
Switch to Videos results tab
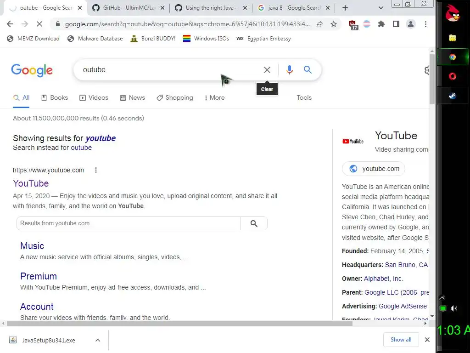click(x=94, y=97)
